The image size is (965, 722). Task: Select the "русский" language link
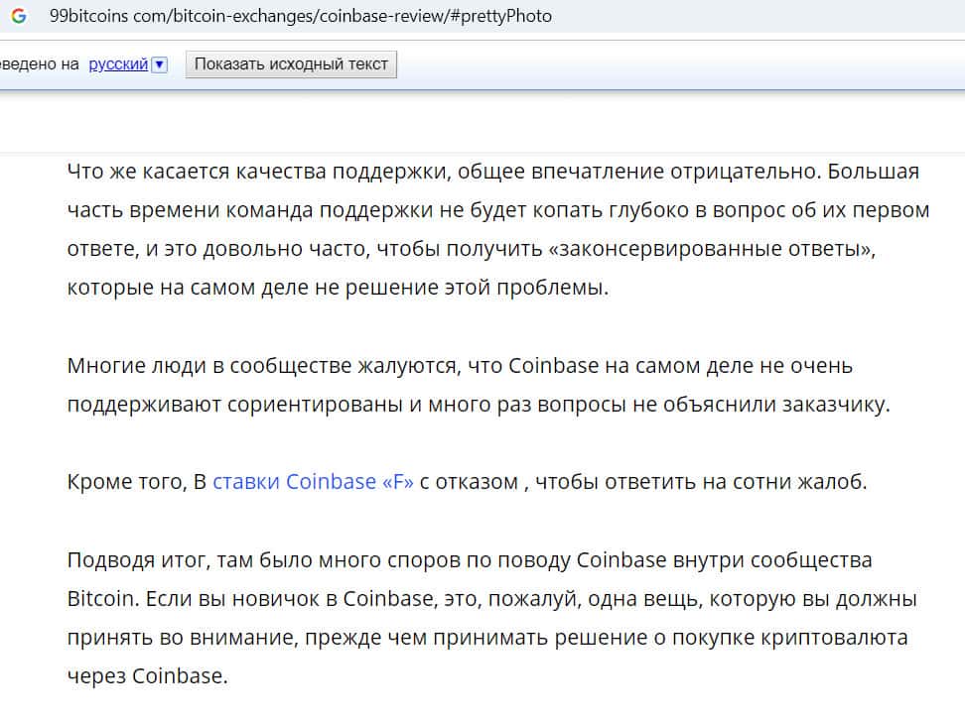[x=118, y=64]
